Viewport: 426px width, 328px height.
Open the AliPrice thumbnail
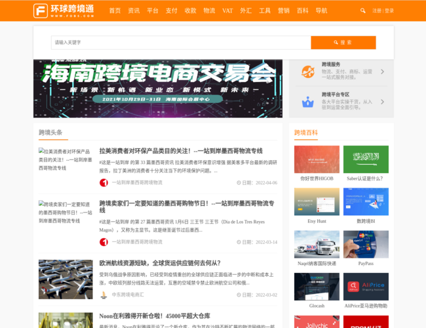click(366, 287)
